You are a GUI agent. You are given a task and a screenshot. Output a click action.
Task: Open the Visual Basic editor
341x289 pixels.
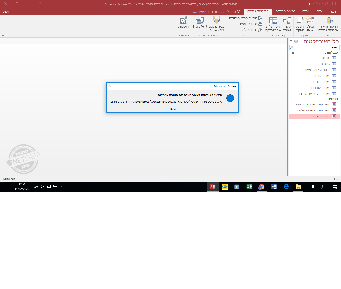310,24
